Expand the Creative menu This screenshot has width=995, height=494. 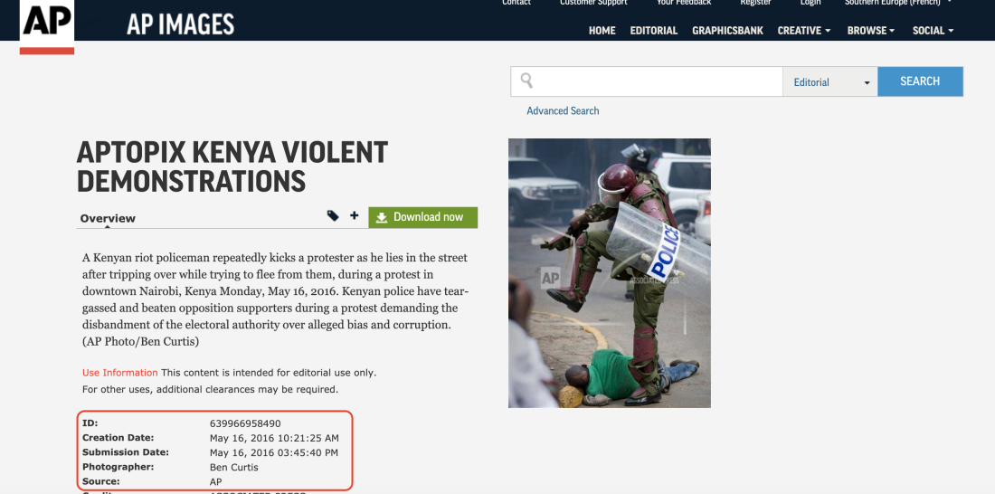point(804,31)
